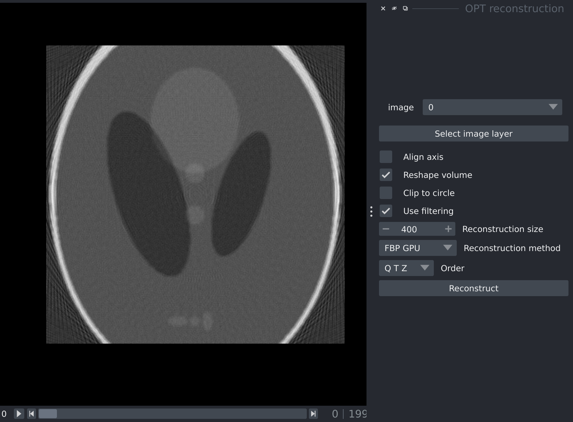Float the OPT reconstruction dock widget
573x422 pixels.
pyautogui.click(x=405, y=8)
